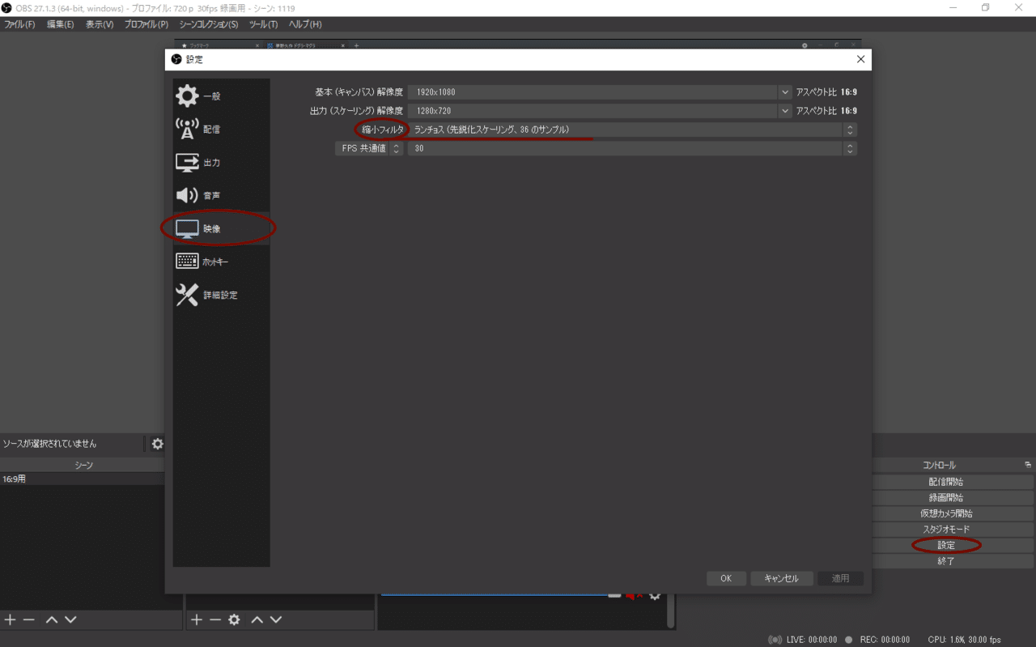The width and height of the screenshot is (1036, 647).
Task: Undock the コントロール panel with its float icon
Action: click(1028, 465)
